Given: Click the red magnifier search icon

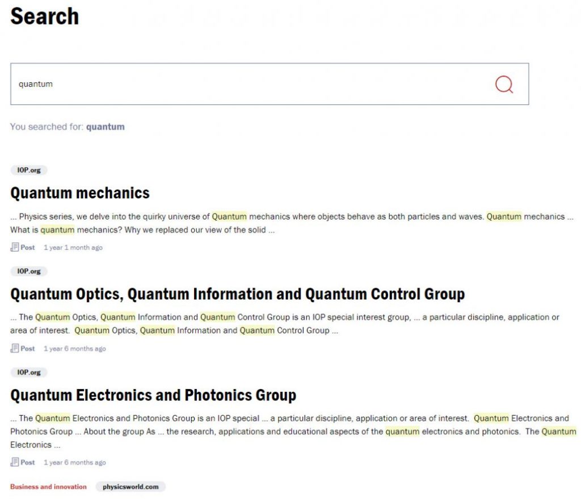Looking at the screenshot, I should 504,84.
